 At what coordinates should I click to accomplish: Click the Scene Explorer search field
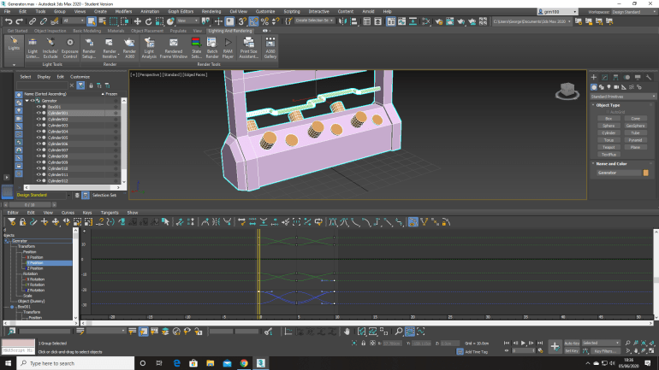pos(42,85)
